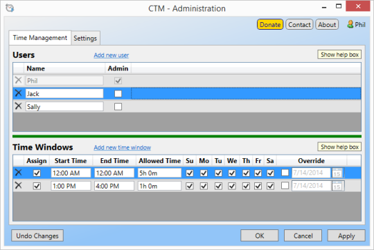
Task: Uncheck Wednesday for the 12:00 AM window
Action: 232,173
